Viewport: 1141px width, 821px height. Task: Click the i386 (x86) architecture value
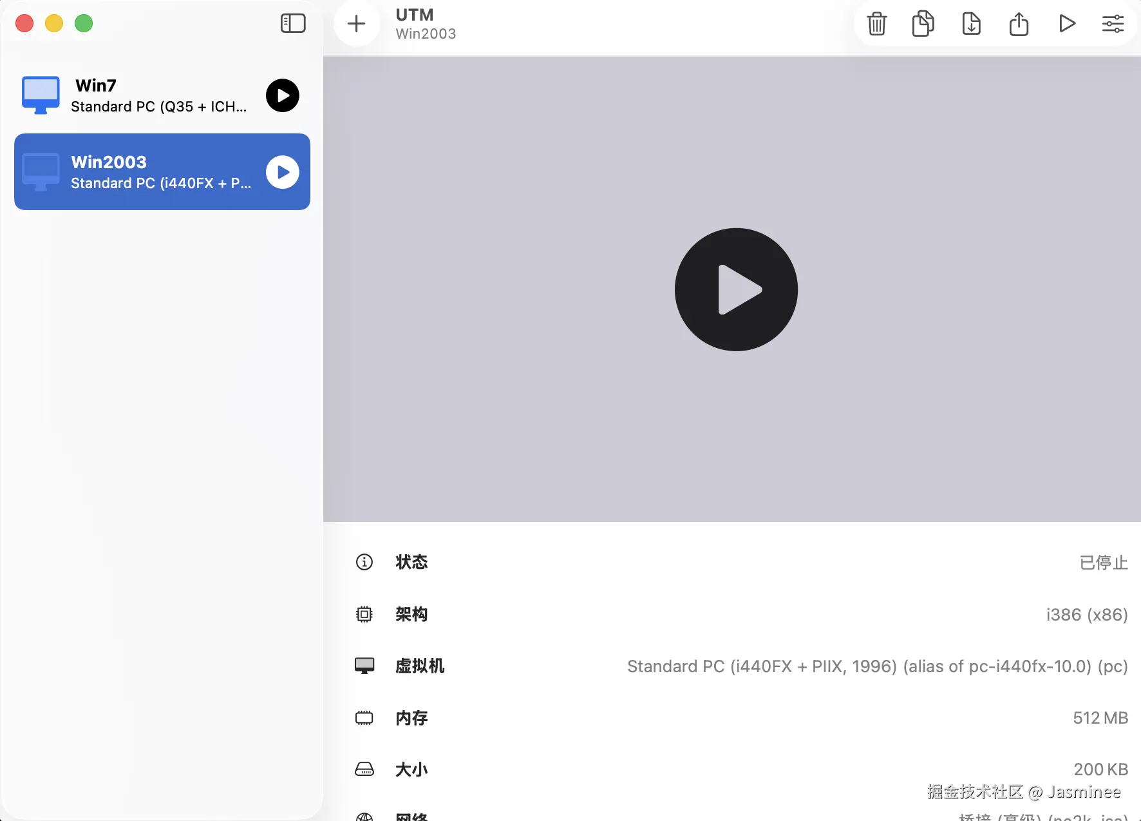tap(1087, 615)
